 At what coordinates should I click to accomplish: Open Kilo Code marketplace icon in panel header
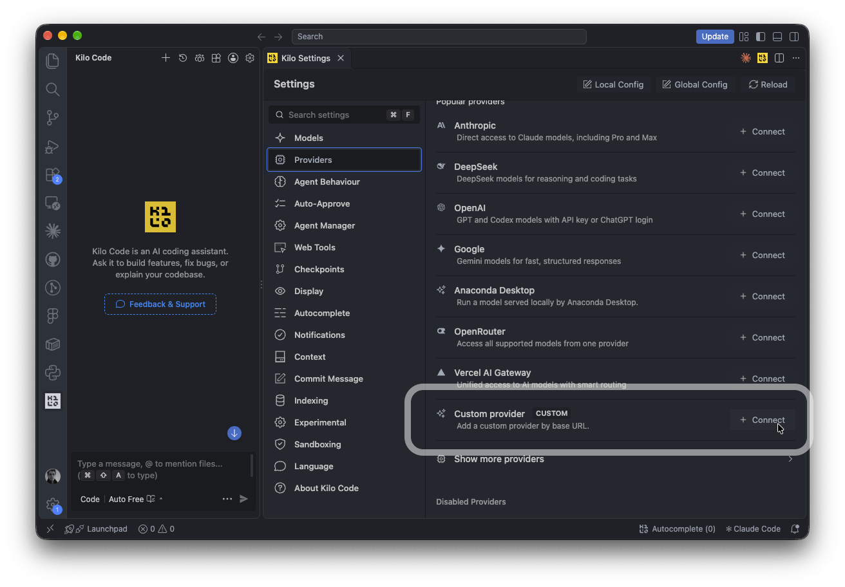click(x=216, y=58)
